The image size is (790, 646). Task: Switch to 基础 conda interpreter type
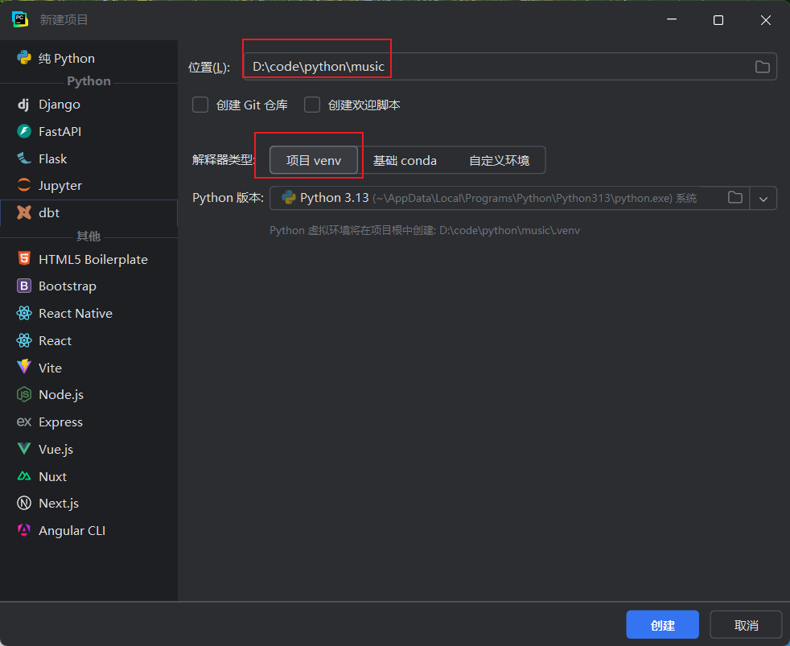coord(405,160)
